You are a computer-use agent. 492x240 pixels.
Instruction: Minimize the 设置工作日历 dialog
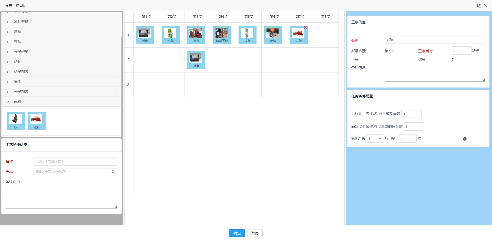pos(472,6)
